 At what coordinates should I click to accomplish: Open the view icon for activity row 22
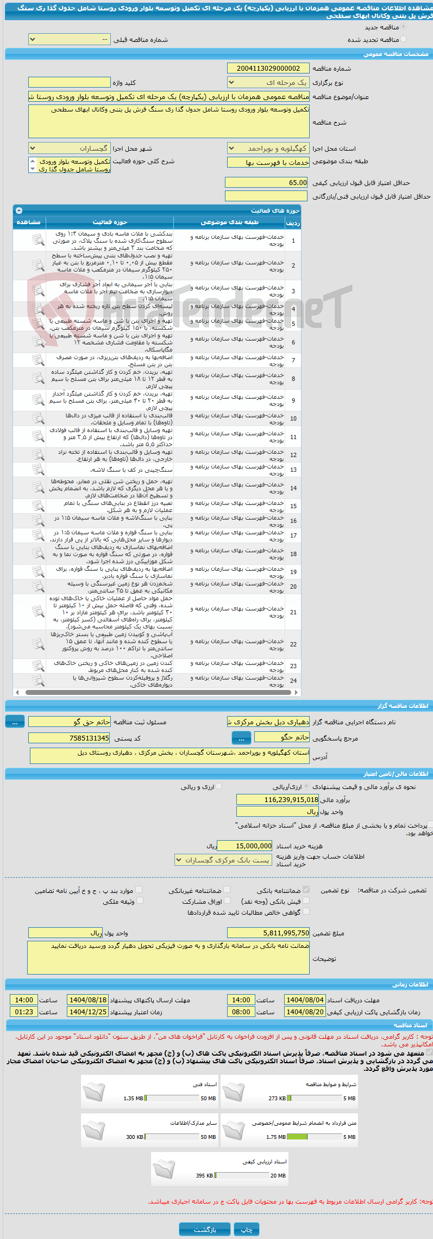pyautogui.click(x=37, y=644)
